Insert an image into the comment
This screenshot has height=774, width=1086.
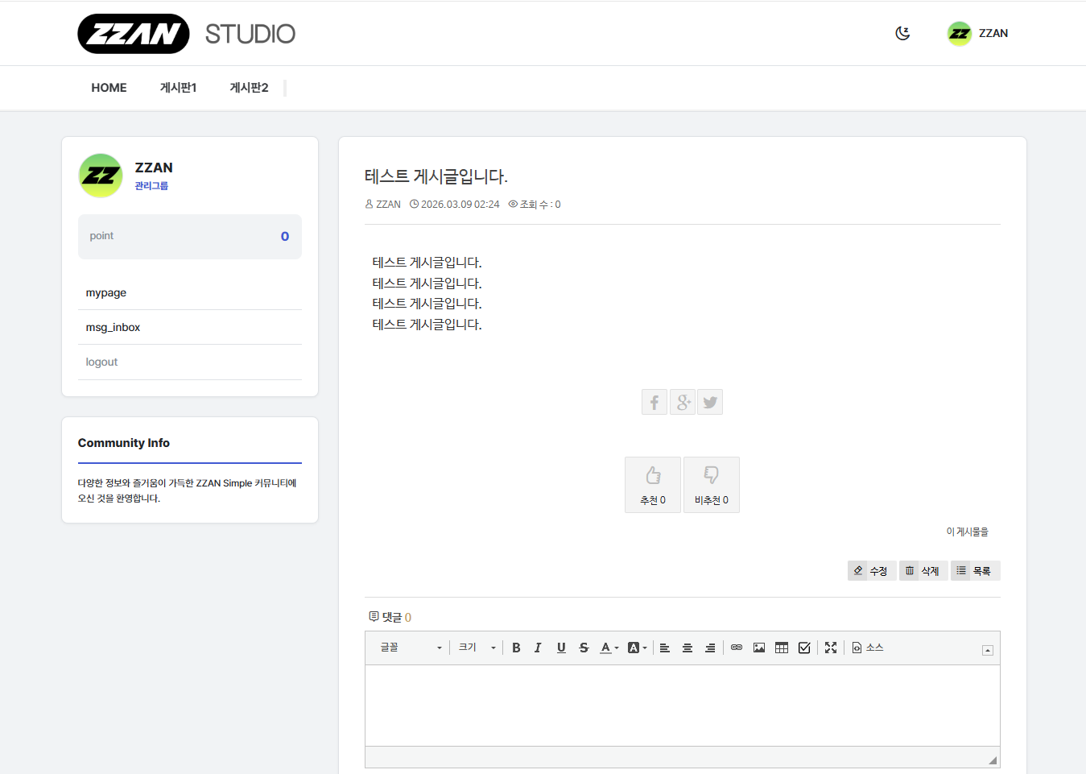tap(759, 648)
